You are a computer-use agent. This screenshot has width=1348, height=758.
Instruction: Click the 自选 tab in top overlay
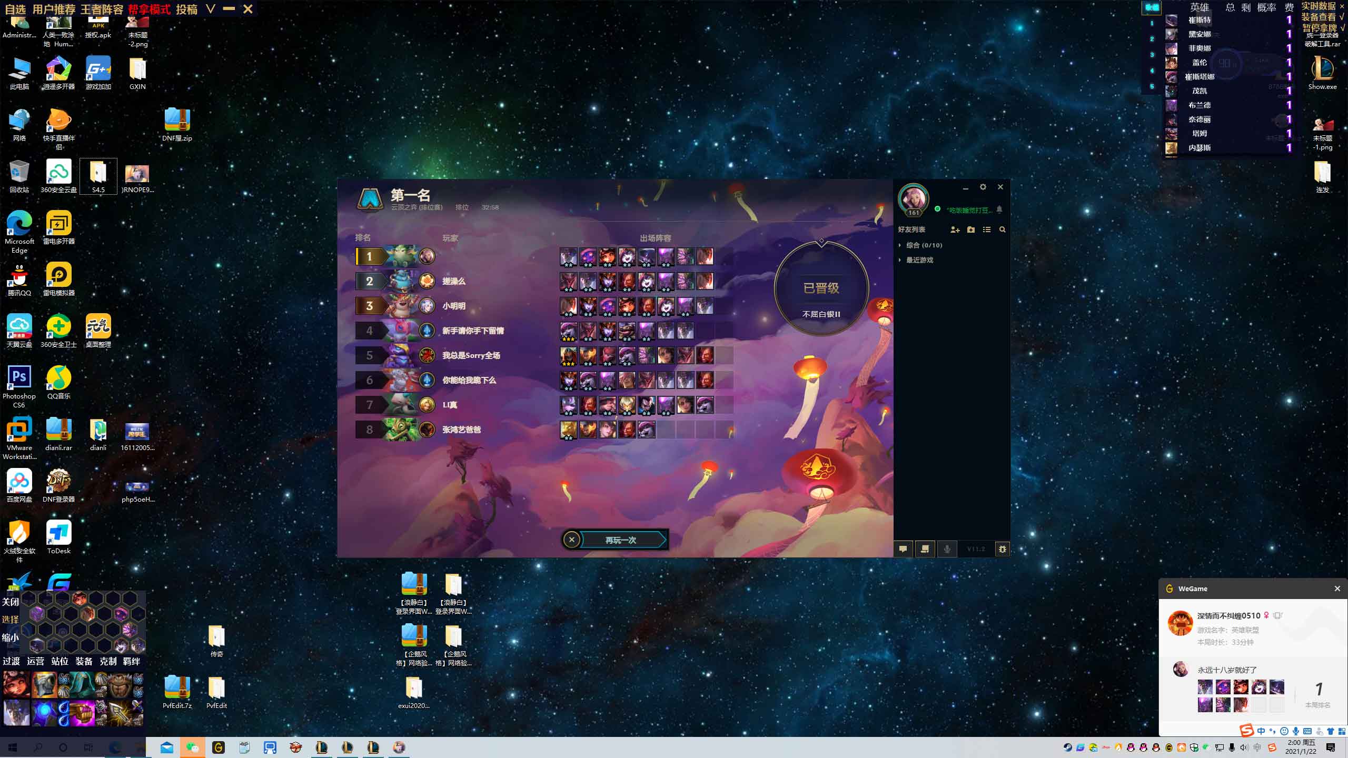pos(15,9)
